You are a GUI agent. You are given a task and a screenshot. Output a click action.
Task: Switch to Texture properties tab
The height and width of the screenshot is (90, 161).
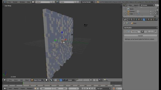(151, 19)
